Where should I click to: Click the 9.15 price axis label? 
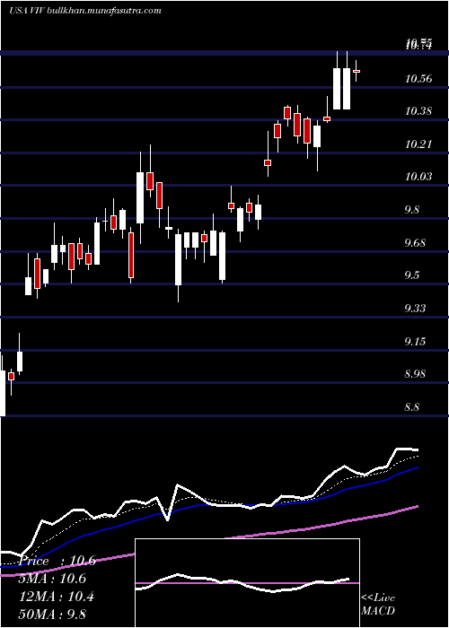[x=415, y=341]
